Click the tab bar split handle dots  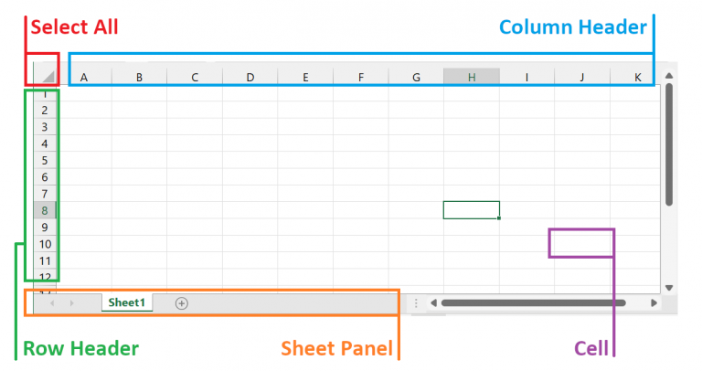(416, 302)
